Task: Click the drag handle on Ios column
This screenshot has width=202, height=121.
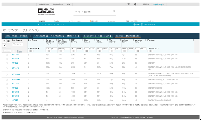Action: [x=108, y=40]
